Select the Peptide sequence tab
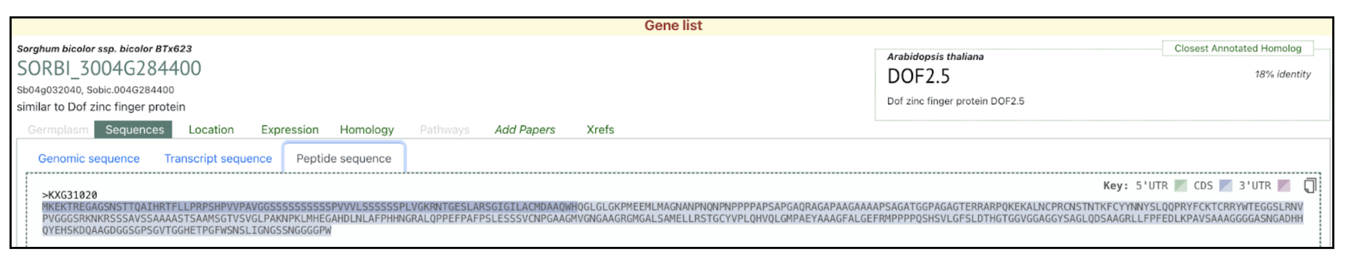 344,159
